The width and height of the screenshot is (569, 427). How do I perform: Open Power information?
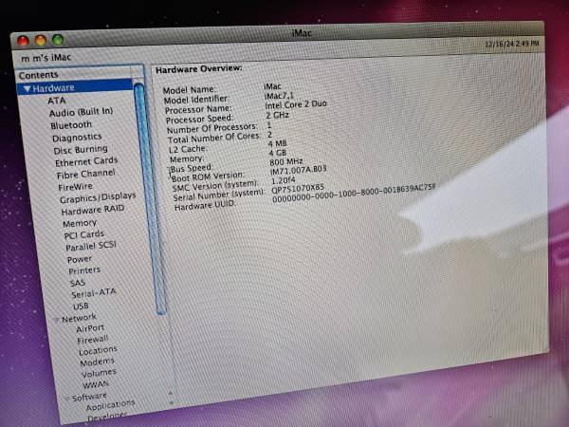click(80, 259)
